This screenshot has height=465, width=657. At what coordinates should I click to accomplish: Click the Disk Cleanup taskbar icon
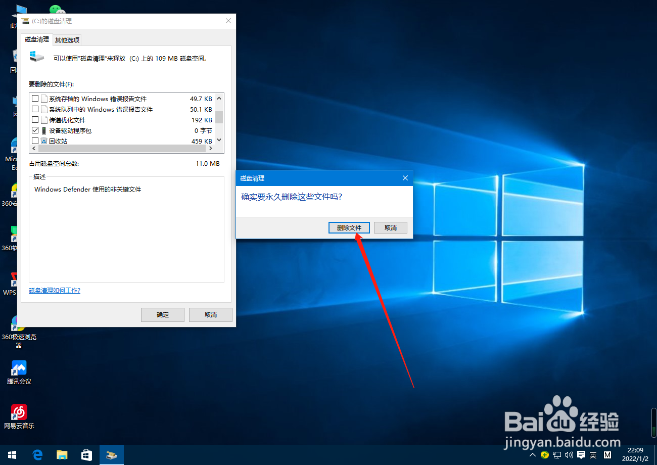point(112,455)
